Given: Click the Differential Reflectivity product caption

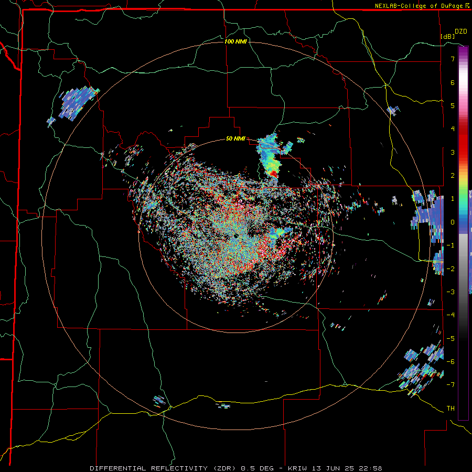Looking at the screenshot, I should pos(235,468).
